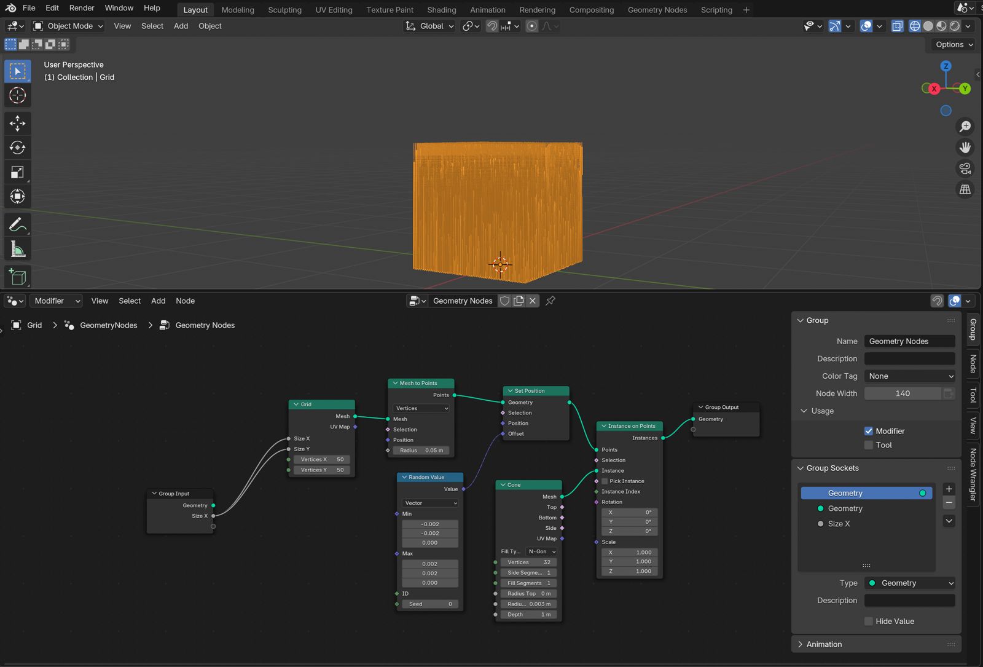Check the Hide Value option

[869, 622]
